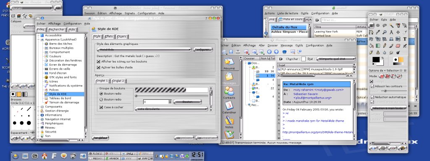The image size is (430, 161).
Task: Select the second 'Bouton radio' option
Action: tap(101, 100)
